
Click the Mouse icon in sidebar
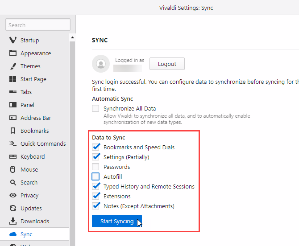[13, 169]
